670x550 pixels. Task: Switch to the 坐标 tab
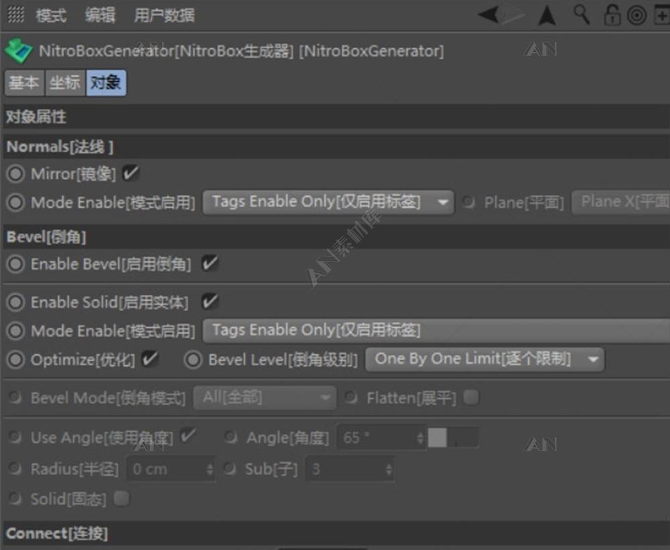click(65, 82)
